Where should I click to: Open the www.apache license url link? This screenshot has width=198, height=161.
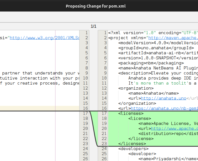[x=174, y=129]
